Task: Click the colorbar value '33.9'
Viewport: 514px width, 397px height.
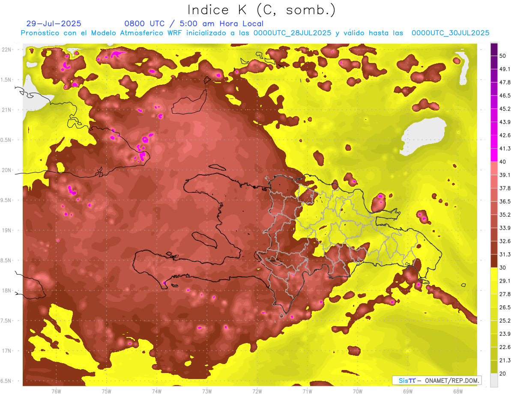Action: pyautogui.click(x=505, y=228)
